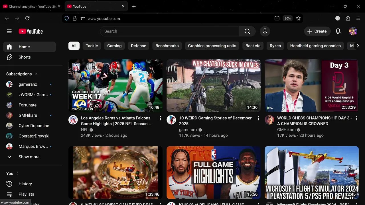Image resolution: width=365 pixels, height=205 pixels.
Task: Open Shorts in sidebar
Action: (x=29, y=57)
